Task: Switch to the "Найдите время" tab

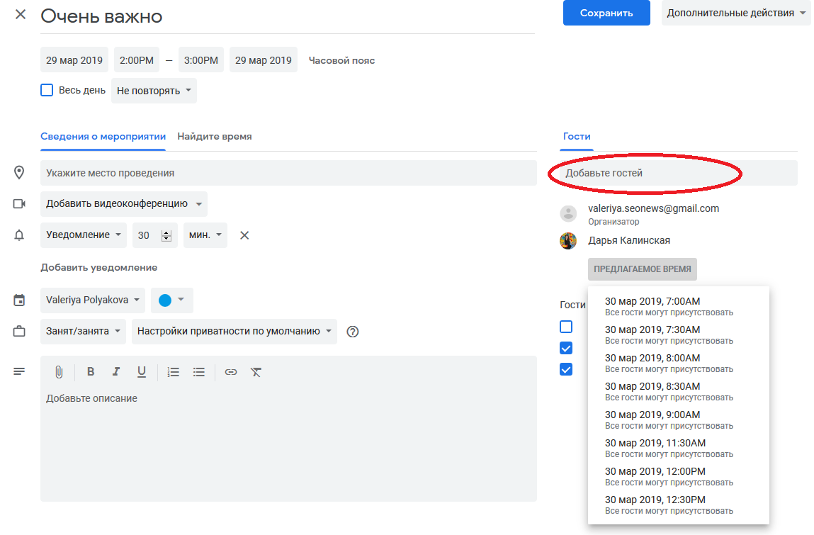Action: click(x=214, y=136)
